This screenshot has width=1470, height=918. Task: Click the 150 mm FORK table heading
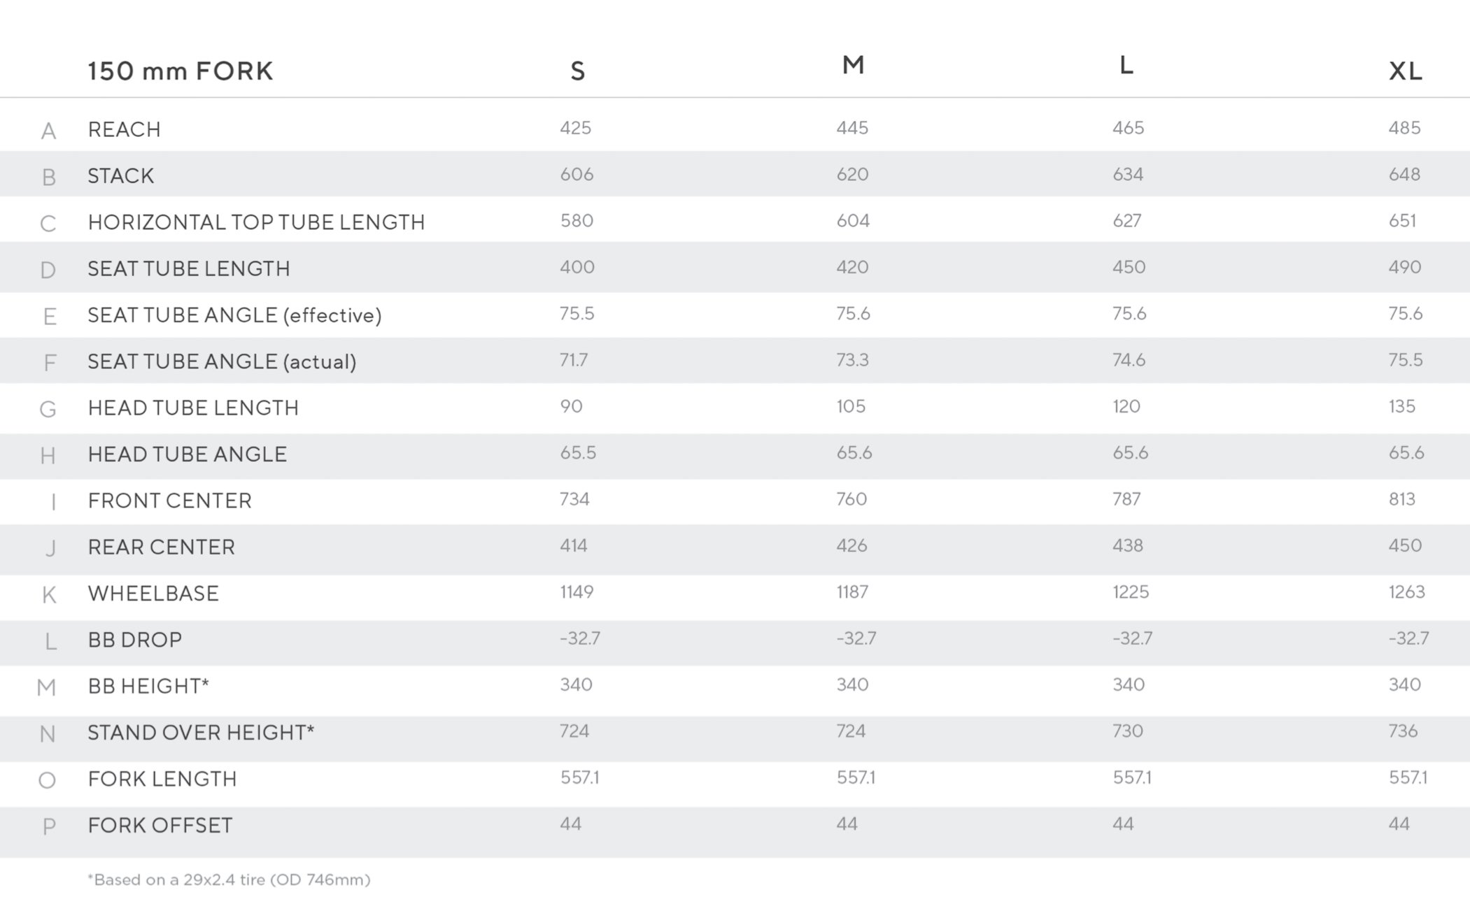181,71
